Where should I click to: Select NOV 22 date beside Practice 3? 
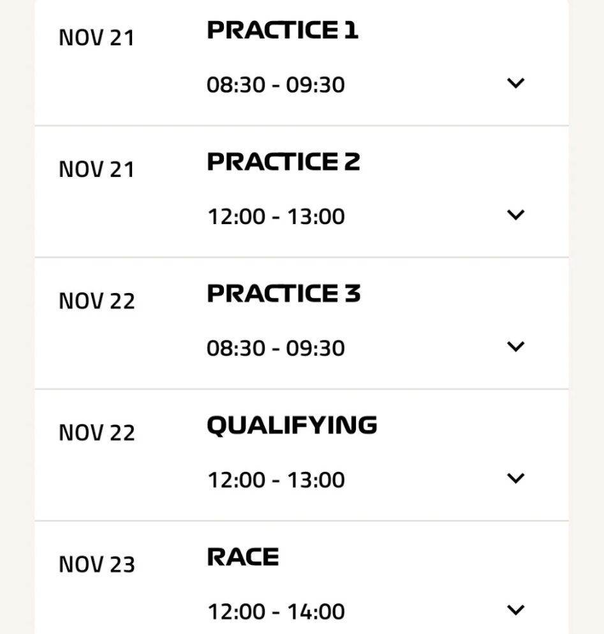(x=97, y=301)
